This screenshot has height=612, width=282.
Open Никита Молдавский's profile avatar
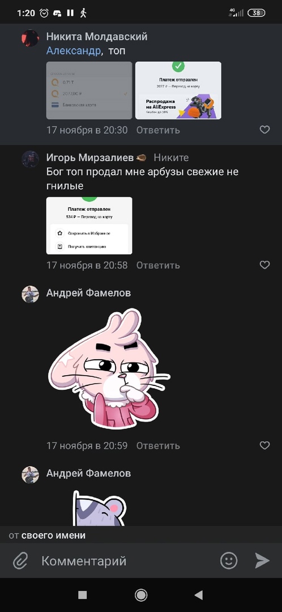(30, 39)
